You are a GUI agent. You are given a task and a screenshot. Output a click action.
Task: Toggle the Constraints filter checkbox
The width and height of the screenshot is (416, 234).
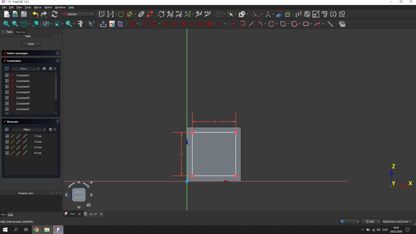pos(7,69)
